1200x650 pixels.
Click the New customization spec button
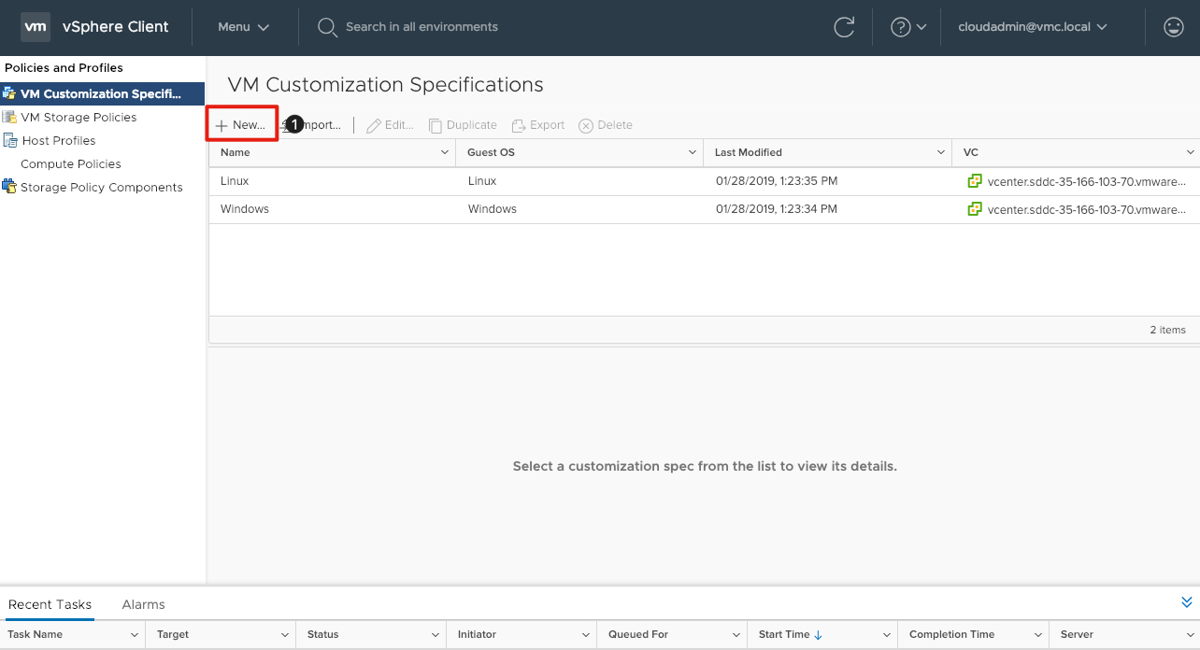[x=241, y=125]
